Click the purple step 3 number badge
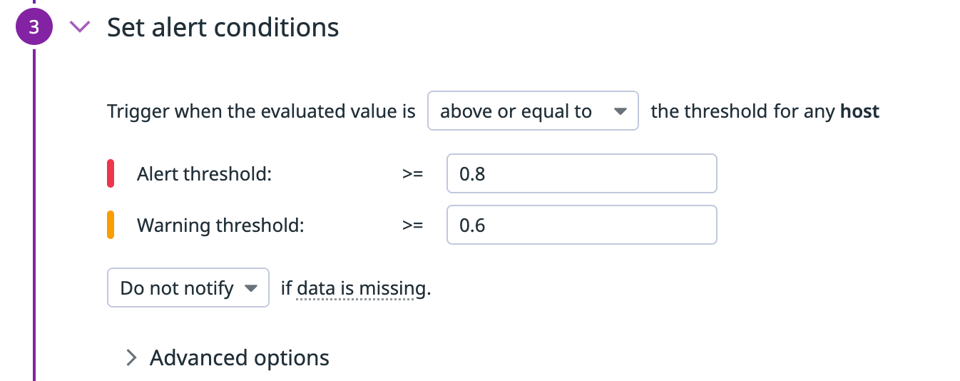 pos(34,27)
